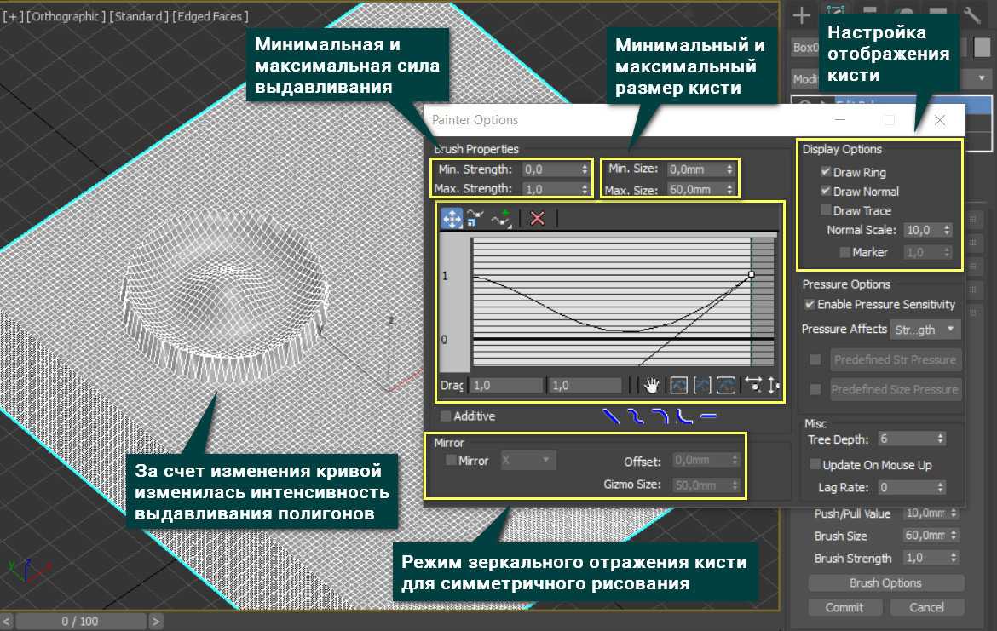Disable Enable Pressure Sensitivity
The height and width of the screenshot is (631, 997).
click(810, 304)
